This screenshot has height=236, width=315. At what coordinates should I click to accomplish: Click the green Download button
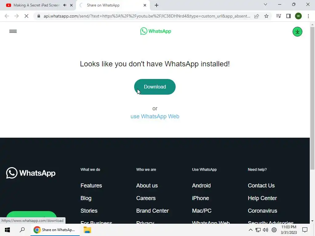coord(155,87)
